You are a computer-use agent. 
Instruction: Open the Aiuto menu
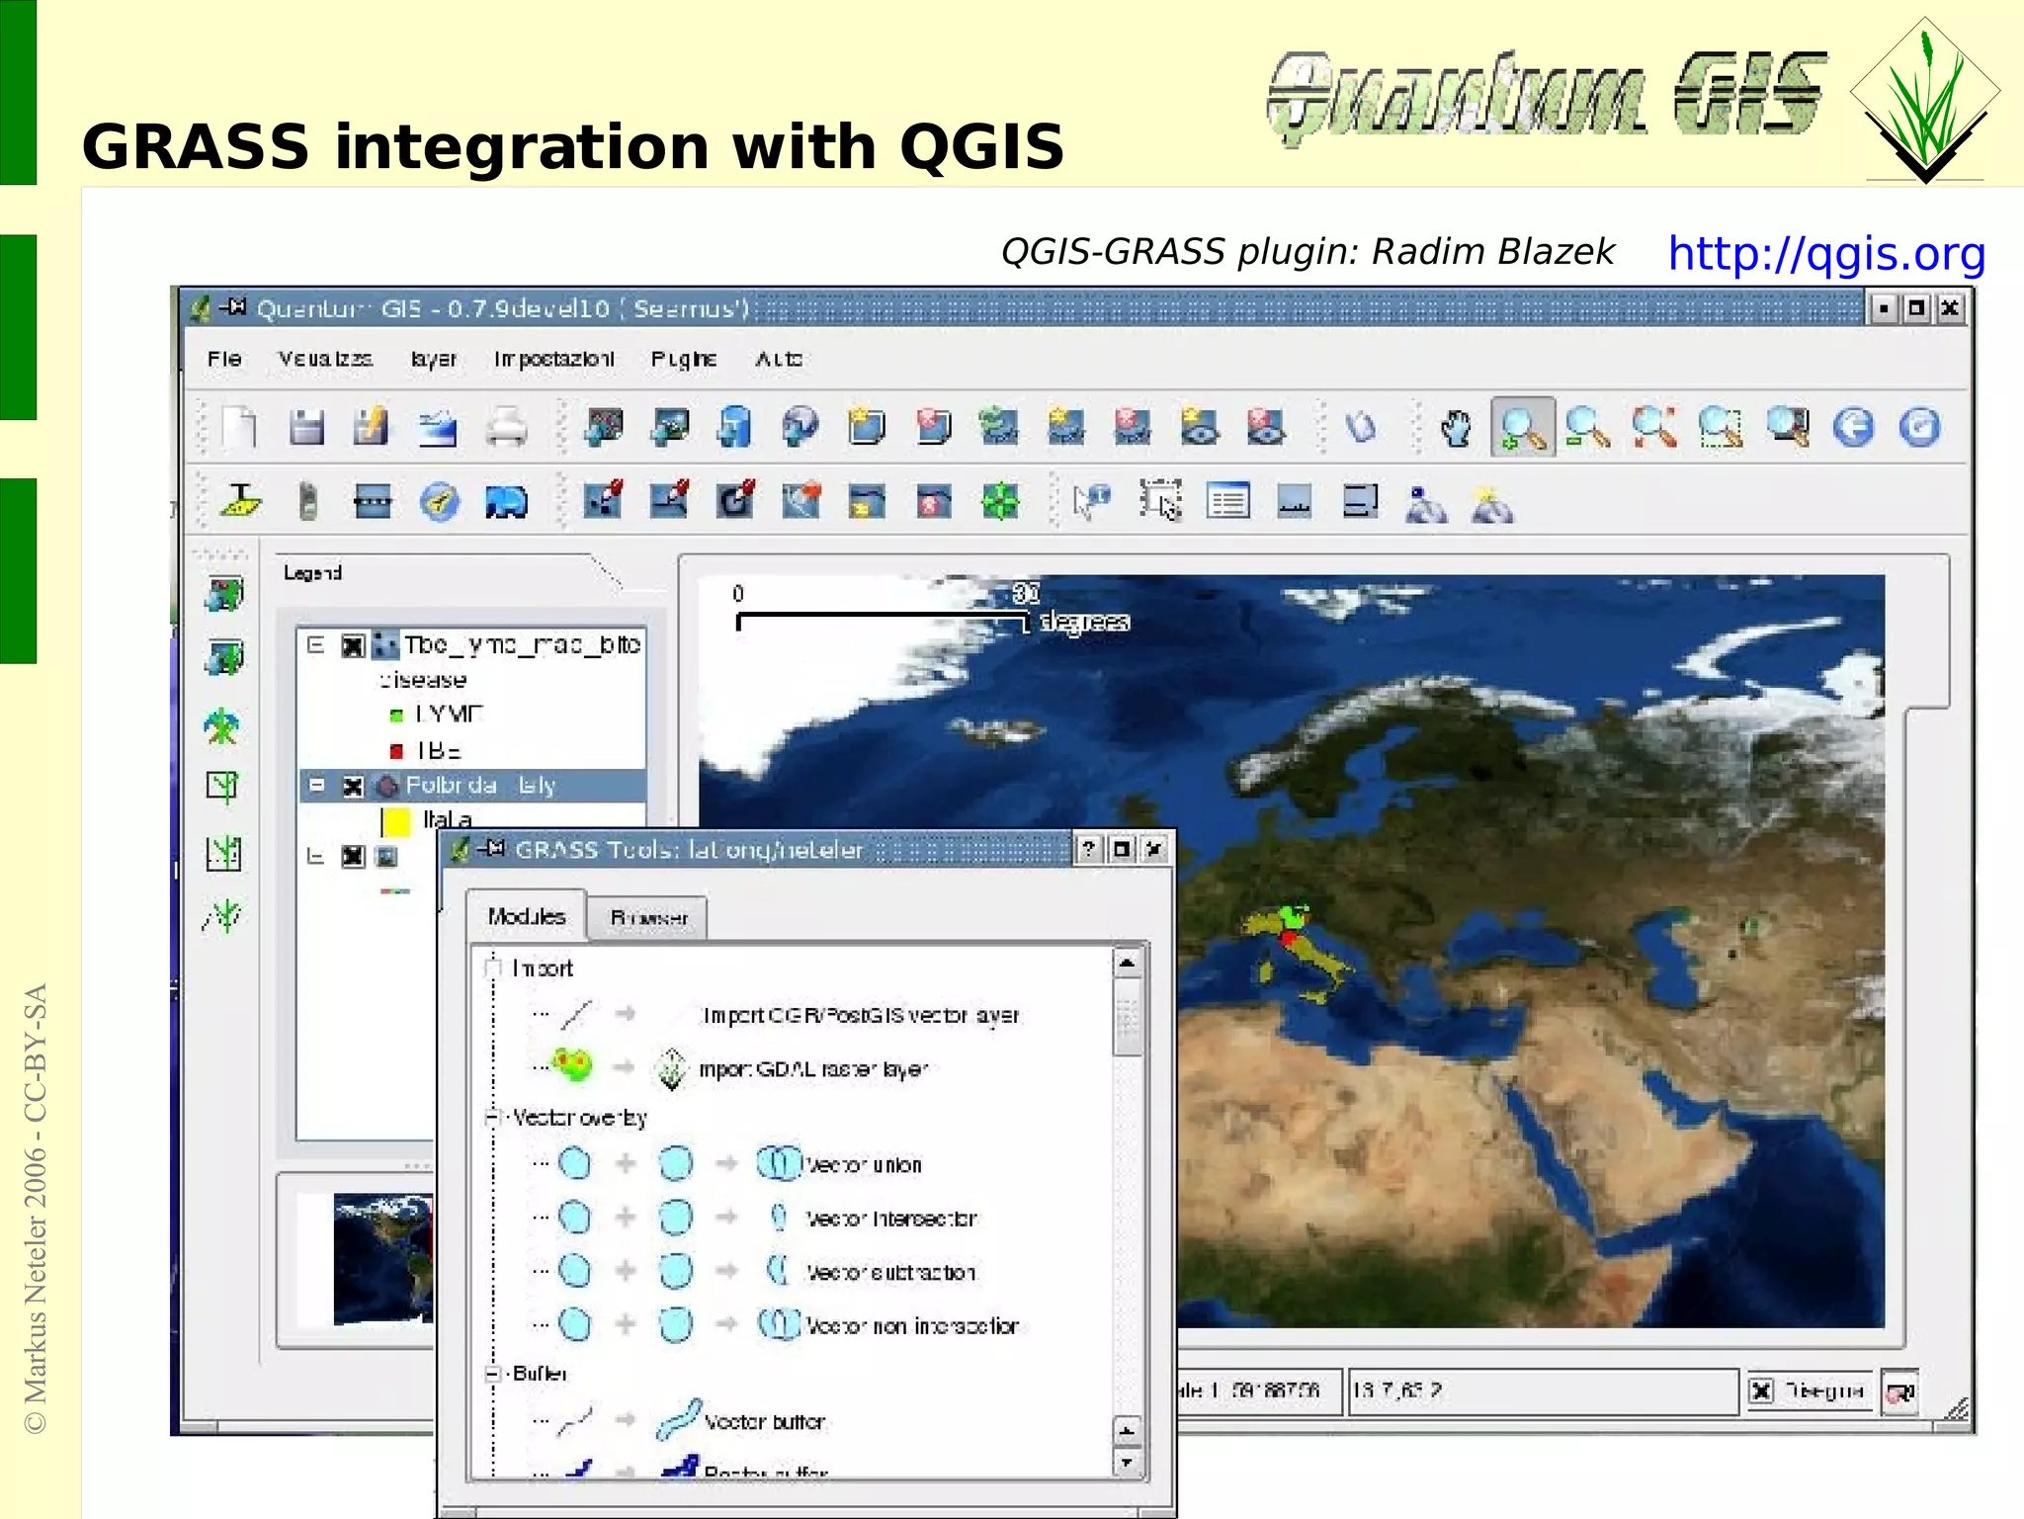click(779, 359)
